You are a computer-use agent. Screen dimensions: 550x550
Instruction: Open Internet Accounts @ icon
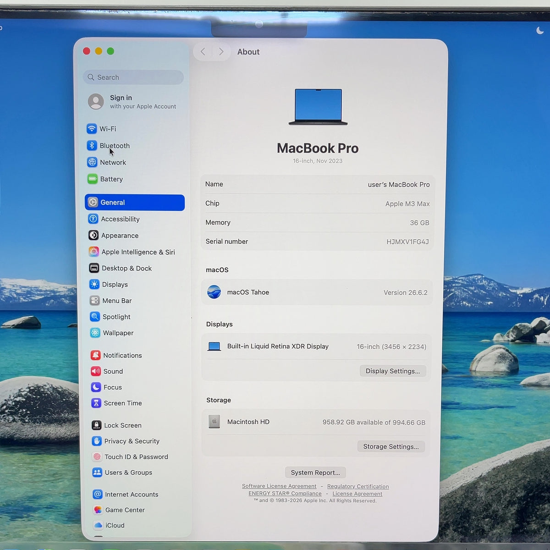[x=97, y=494]
